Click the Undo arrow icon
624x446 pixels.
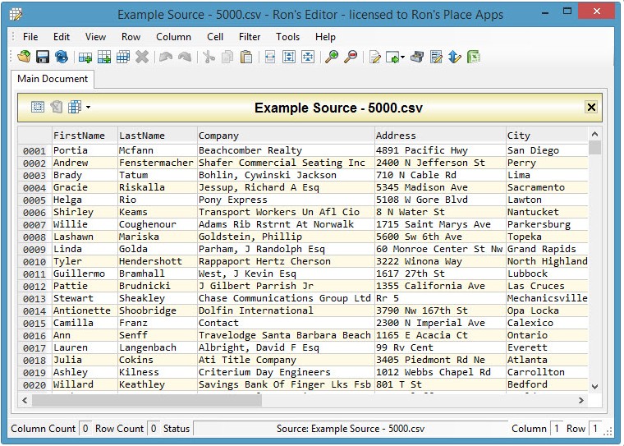point(166,57)
